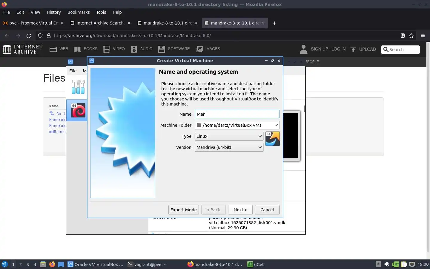
Task: Open the Internet Archive IMAGES section
Action: [x=208, y=49]
